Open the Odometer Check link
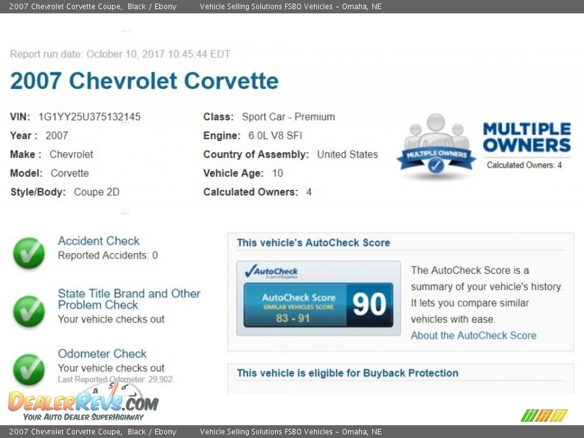 [x=102, y=353]
